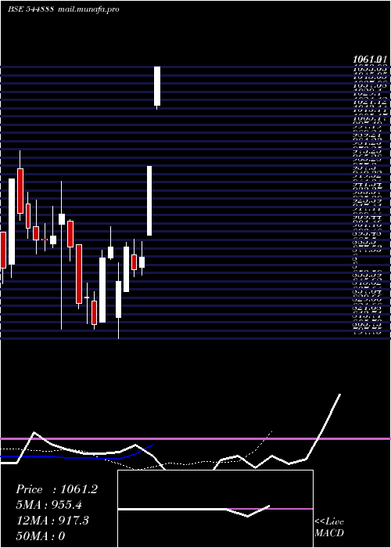391x548 pixels.
Task: Click the top price label 1061
Action: [370, 60]
